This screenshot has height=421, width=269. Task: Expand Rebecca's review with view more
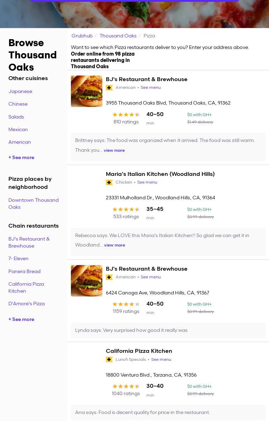pos(115,245)
